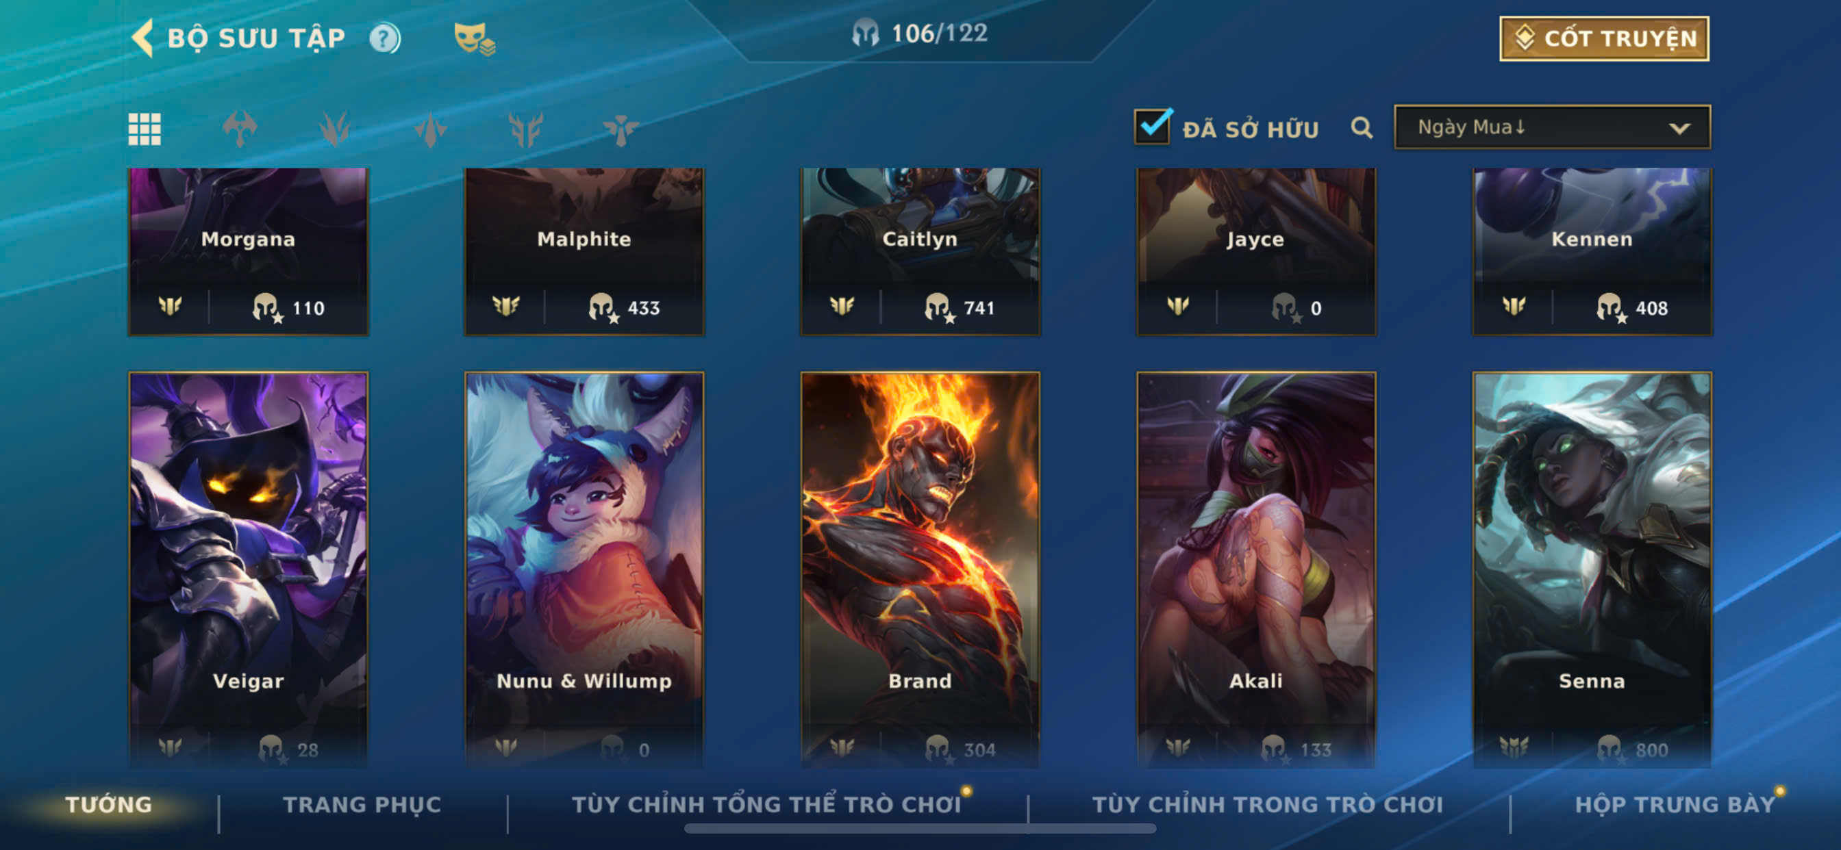Filter by the first role emblem icon
The image size is (1841, 850).
240,129
